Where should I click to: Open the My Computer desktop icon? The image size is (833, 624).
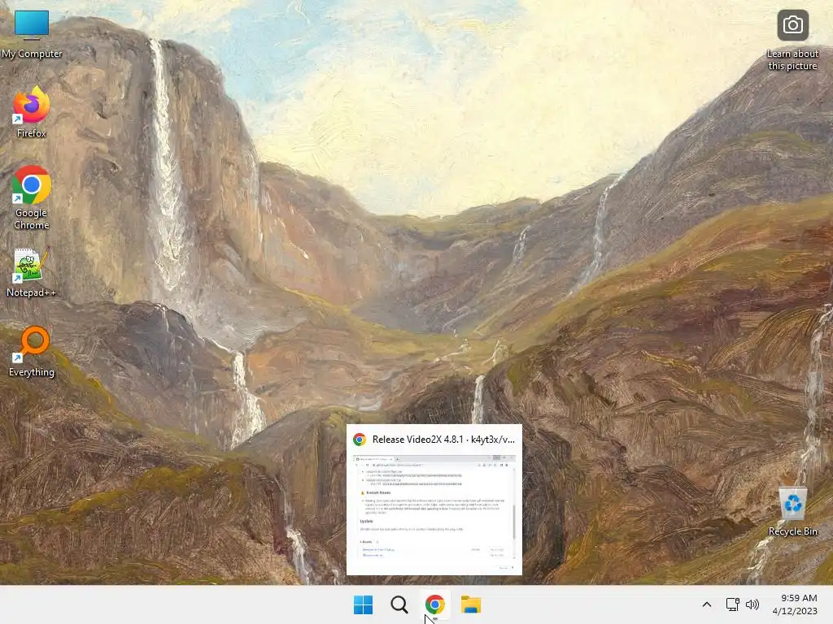point(32,34)
